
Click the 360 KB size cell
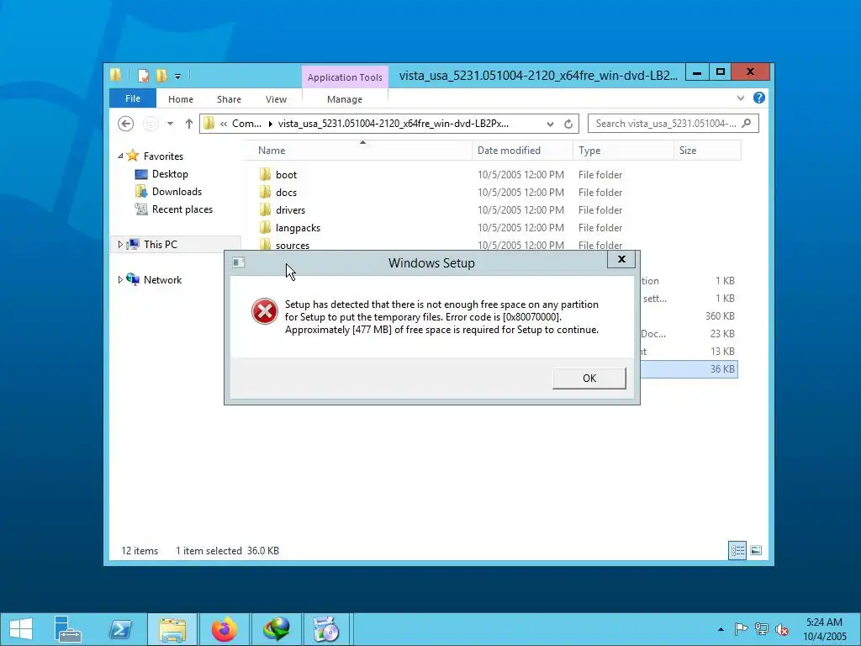(x=720, y=316)
